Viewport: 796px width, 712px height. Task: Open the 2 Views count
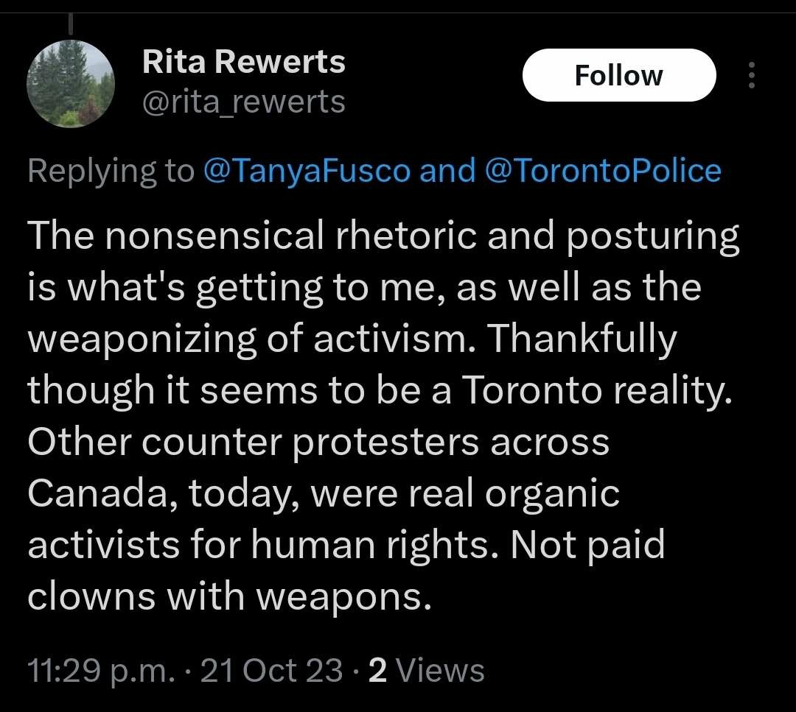pyautogui.click(x=377, y=670)
